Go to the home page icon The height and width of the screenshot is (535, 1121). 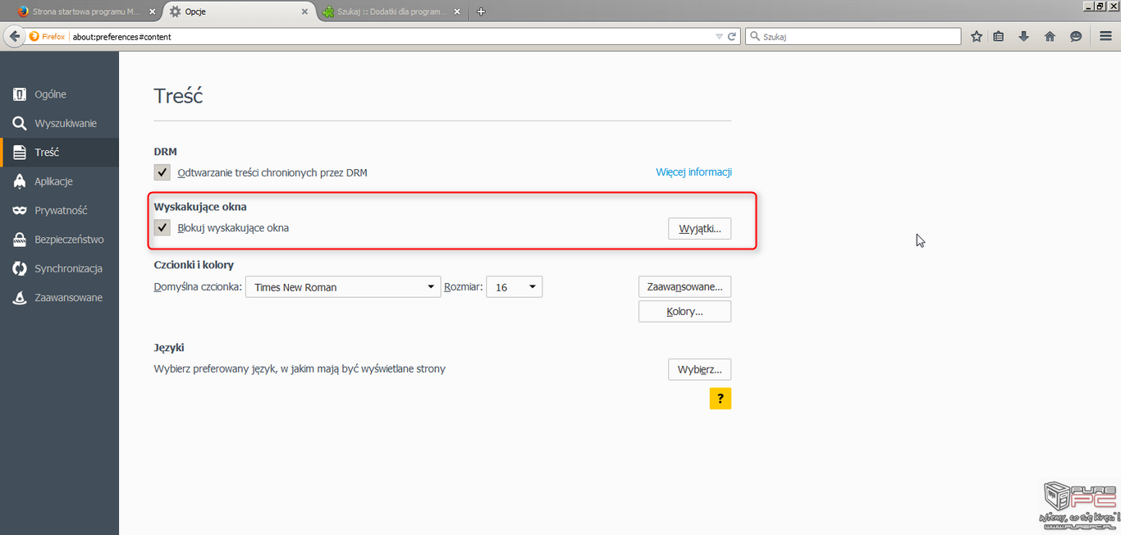pyautogui.click(x=1050, y=36)
